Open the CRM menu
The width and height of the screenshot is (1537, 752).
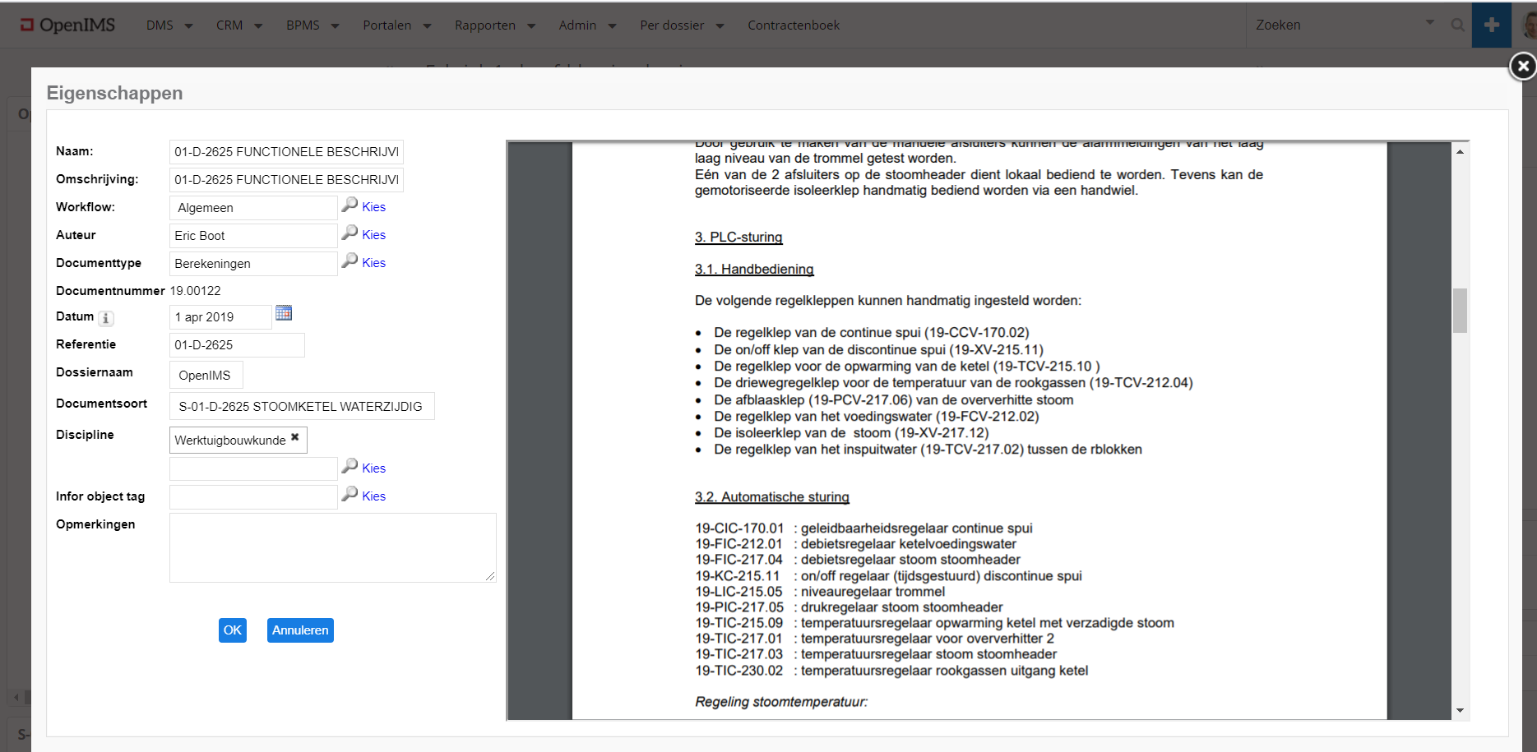click(x=238, y=25)
